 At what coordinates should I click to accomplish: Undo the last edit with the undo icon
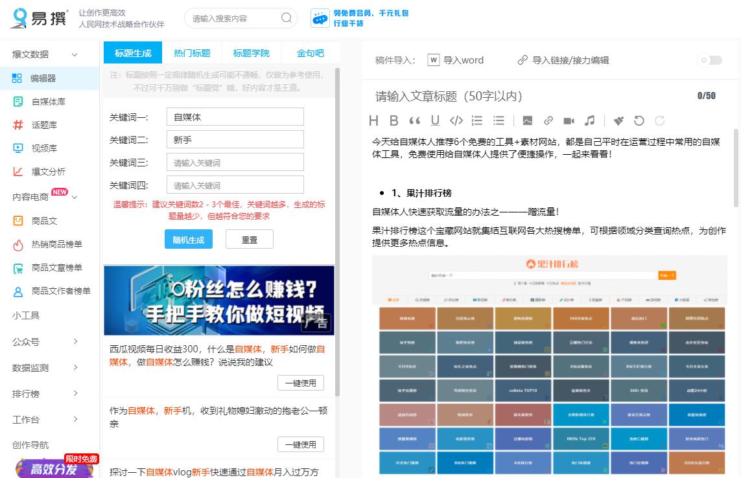[x=639, y=120]
